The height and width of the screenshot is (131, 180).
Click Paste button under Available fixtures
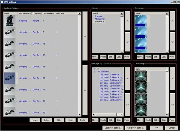pyautogui.click(x=83, y=120)
